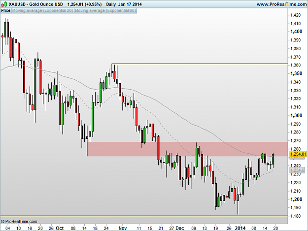Open the www.ProRealTime.com link
Screen dimensions: 308x231
pos(282,4)
